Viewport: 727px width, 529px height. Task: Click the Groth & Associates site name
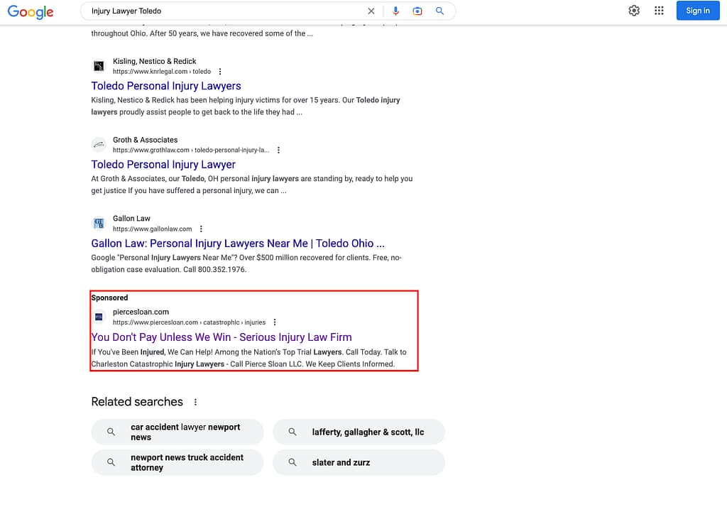tap(145, 140)
